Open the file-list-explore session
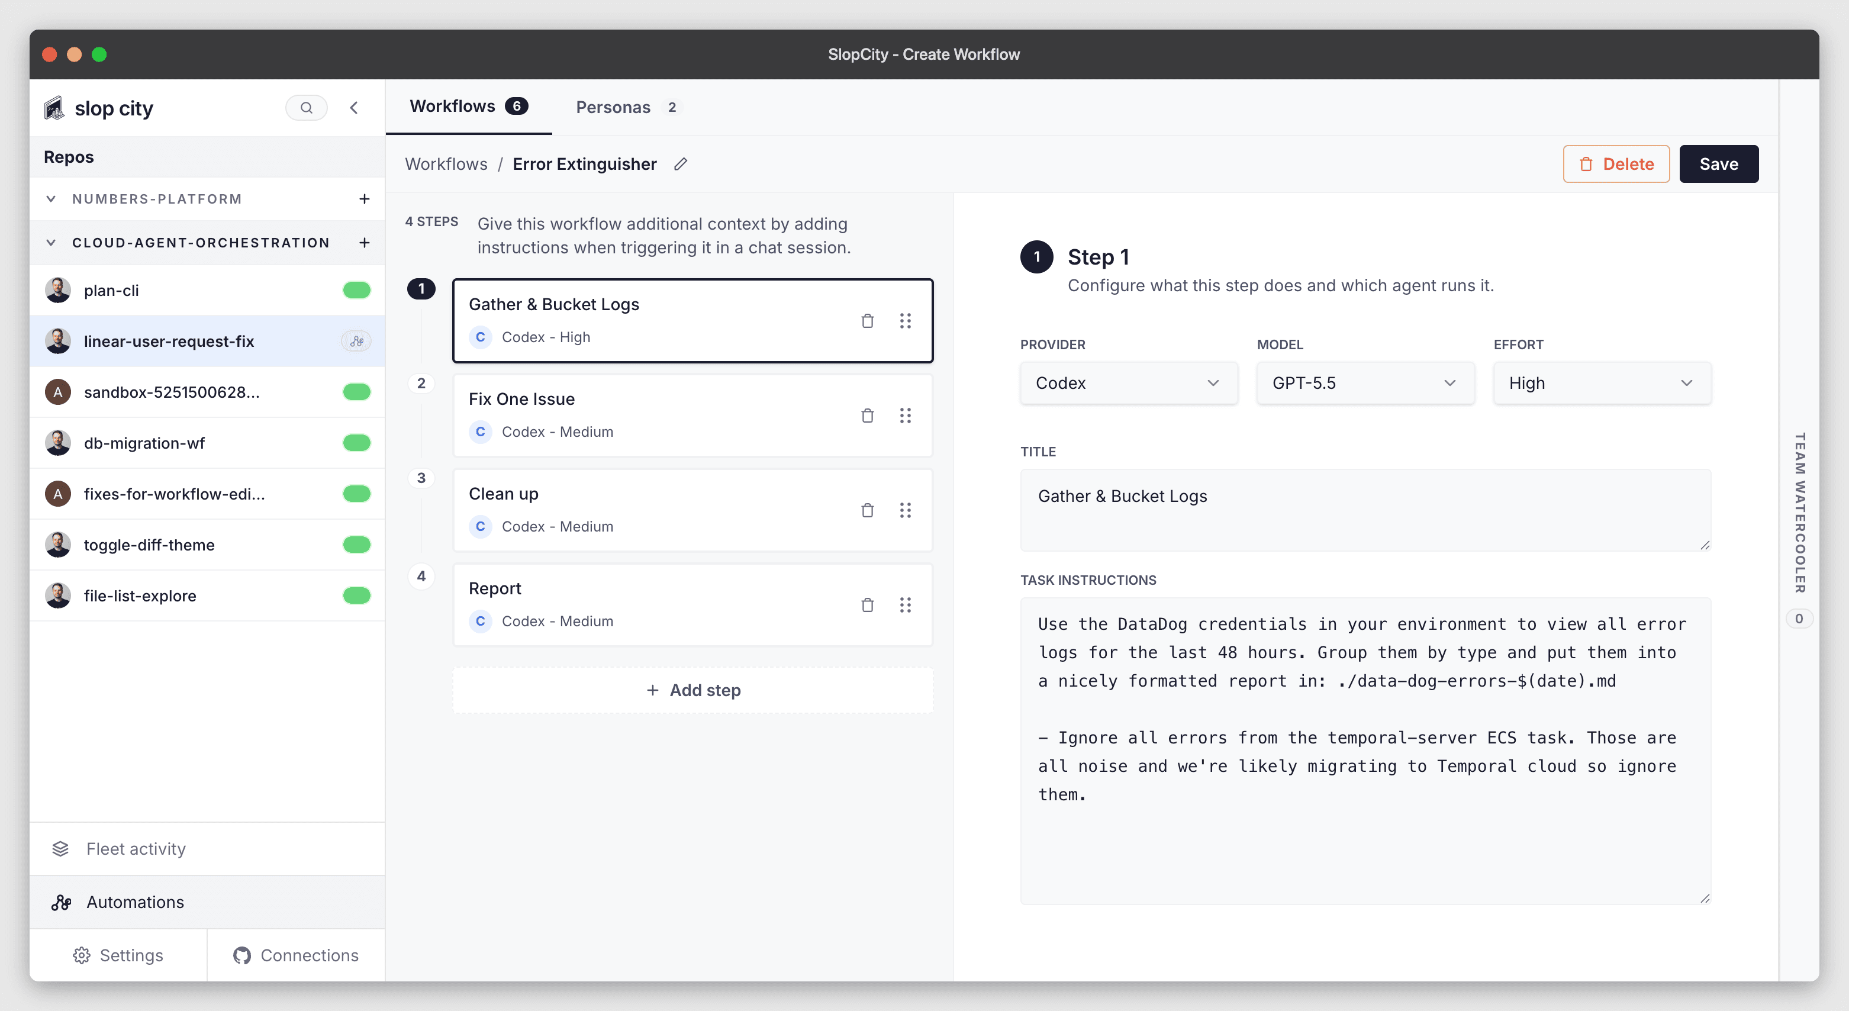The height and width of the screenshot is (1011, 1849). tap(207, 596)
